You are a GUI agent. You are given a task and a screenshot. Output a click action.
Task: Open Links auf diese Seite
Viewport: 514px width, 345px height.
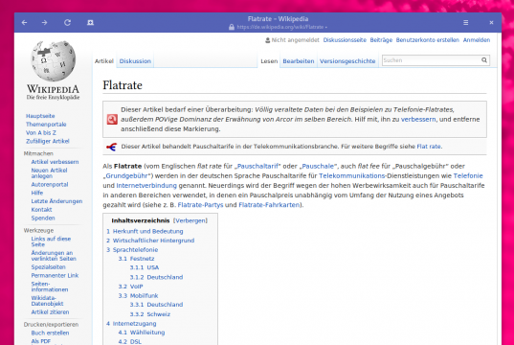(51, 241)
